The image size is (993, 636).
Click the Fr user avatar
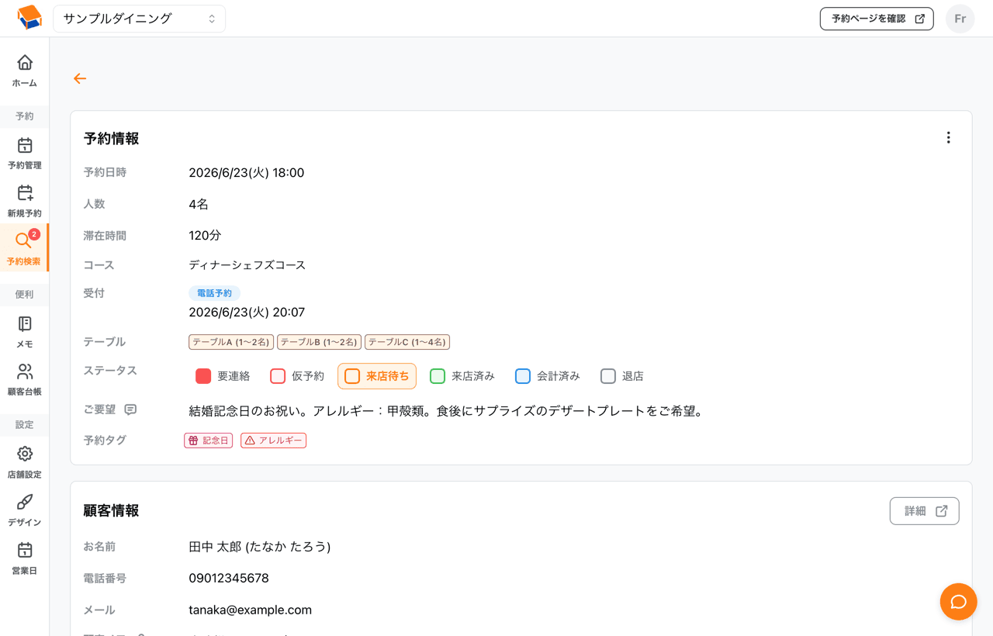click(960, 19)
